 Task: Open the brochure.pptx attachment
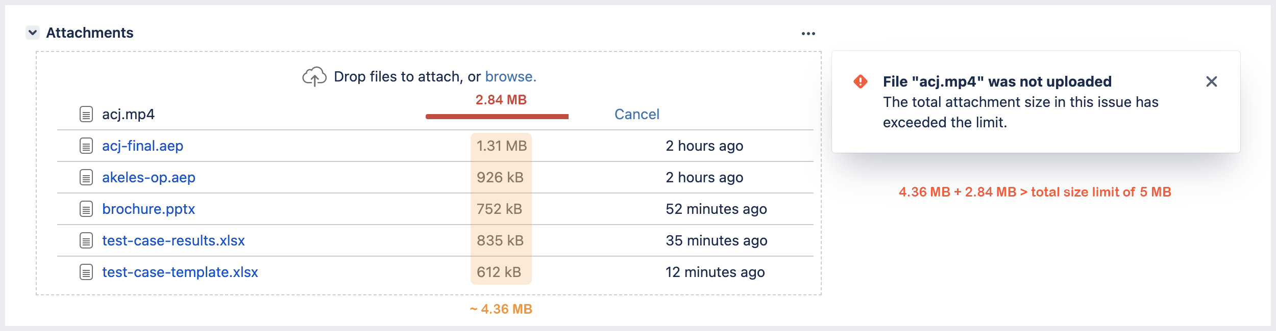[148, 209]
